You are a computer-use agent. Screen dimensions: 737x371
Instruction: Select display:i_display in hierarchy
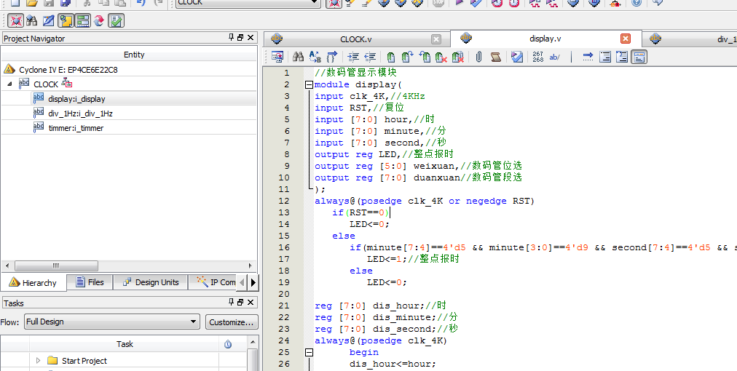(x=76, y=99)
